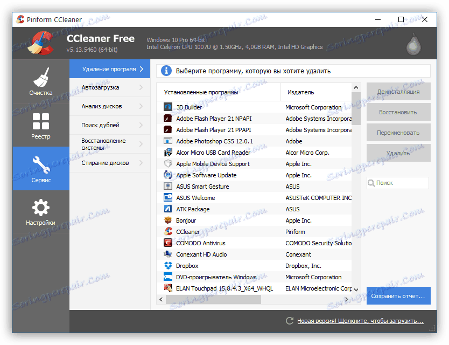Click the Dropbox icon in list
This screenshot has width=449, height=345.
point(168,266)
